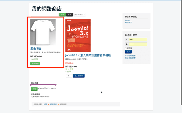This screenshot has width=182, height=113.
Task: Click the purple price range slider track
Action: click(43, 85)
